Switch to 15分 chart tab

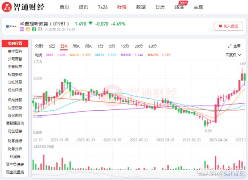click(125, 46)
